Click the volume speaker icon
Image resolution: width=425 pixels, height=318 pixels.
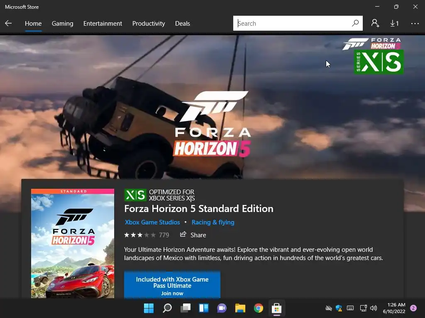click(x=374, y=308)
